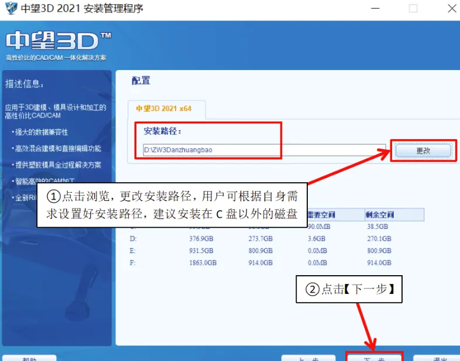Click the 提供塑胶模具全过程解决方案 bullet item
The height and width of the screenshot is (361, 460).
[x=58, y=165]
